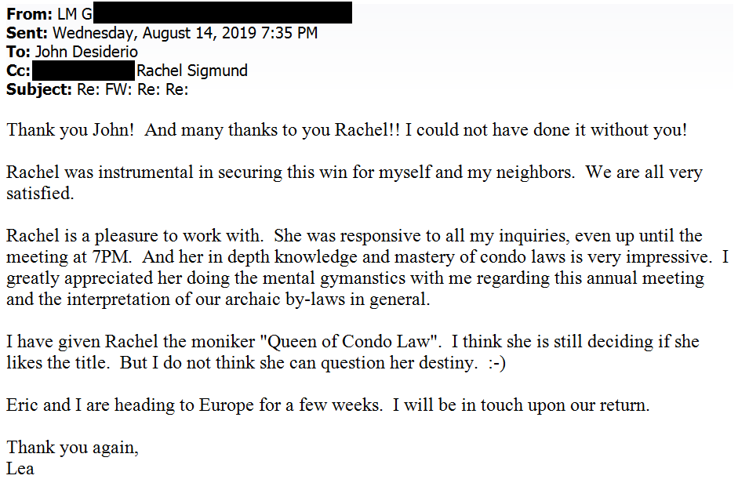Click the subject text "Re: FW: Re: Re:"
738x490 pixels.
[x=133, y=89]
